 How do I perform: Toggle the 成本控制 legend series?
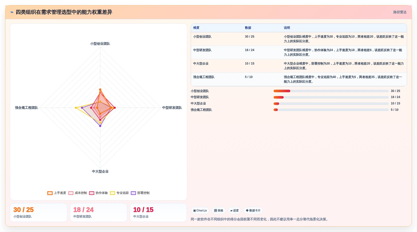coord(77,193)
